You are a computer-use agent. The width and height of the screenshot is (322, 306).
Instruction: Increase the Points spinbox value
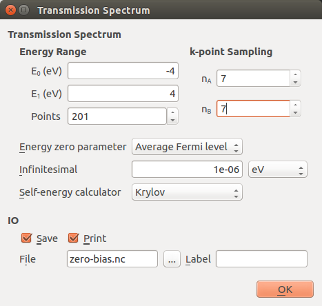[172, 112]
